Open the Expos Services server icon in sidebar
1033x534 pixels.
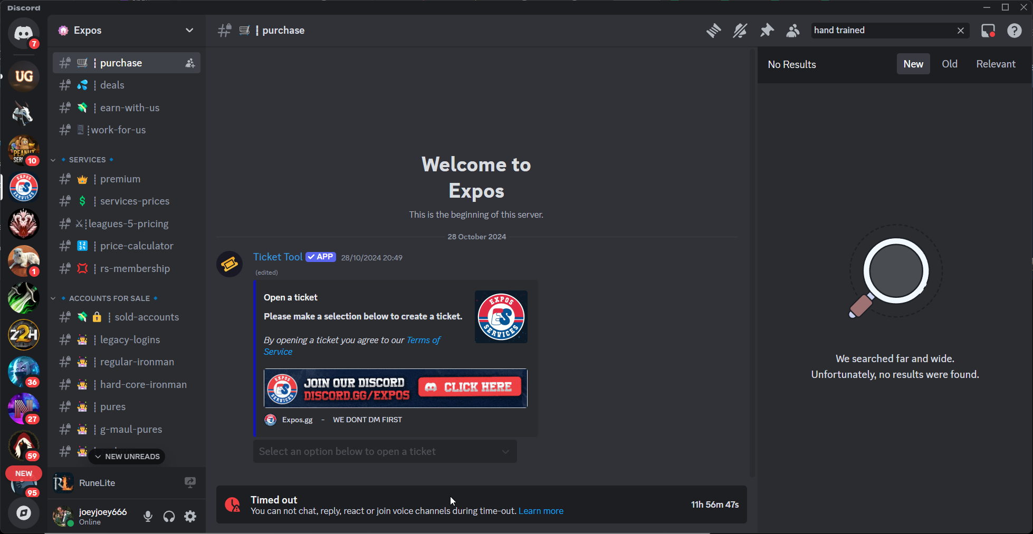[23, 187]
